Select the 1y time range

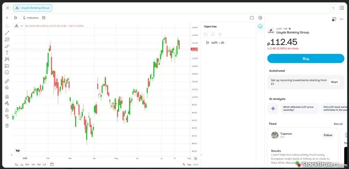22,164
